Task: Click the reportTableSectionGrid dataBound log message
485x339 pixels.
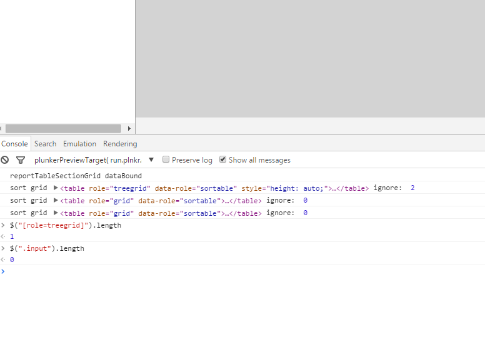Action: tap(76, 176)
